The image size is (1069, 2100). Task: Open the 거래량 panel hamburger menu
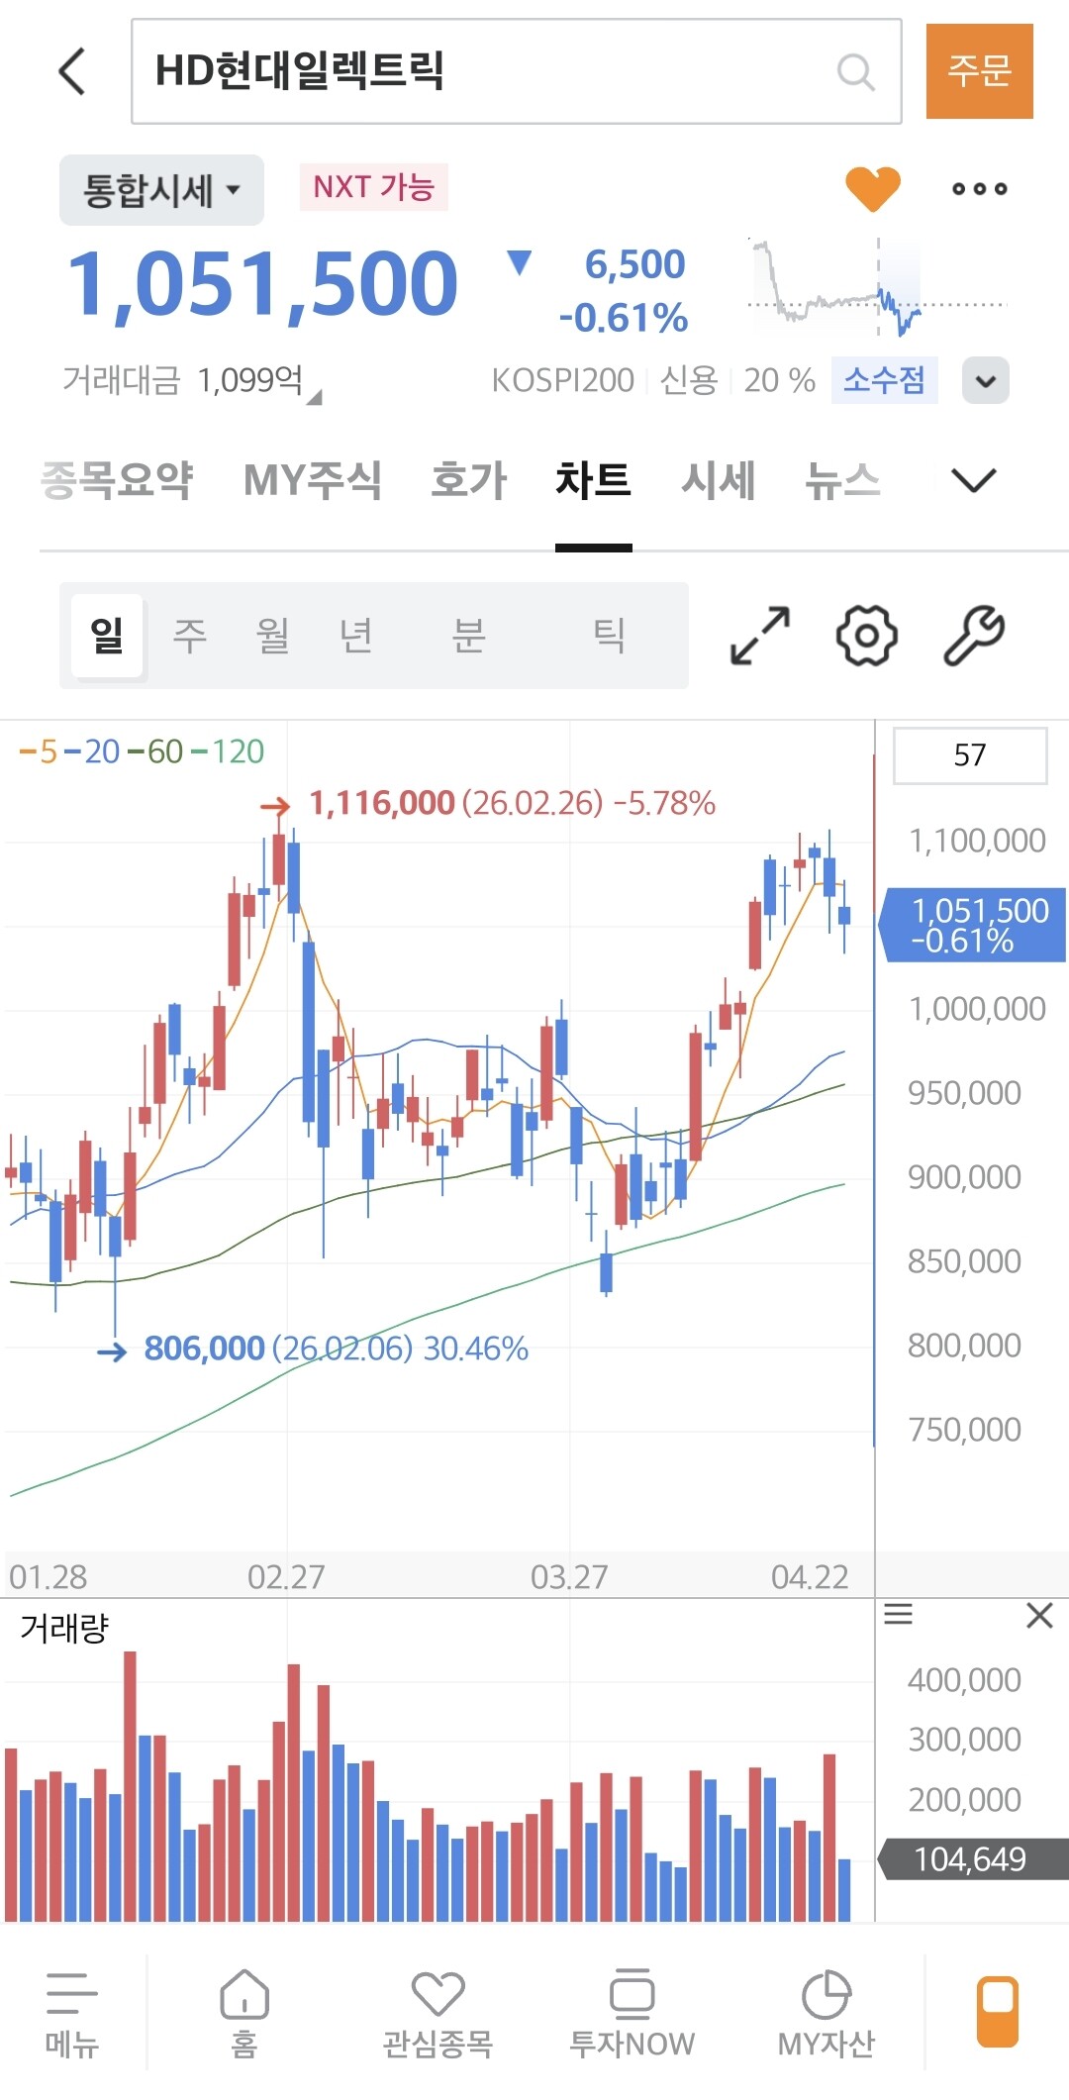pos(898,1615)
